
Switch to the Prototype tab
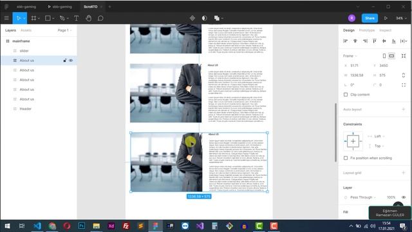tap(367, 30)
